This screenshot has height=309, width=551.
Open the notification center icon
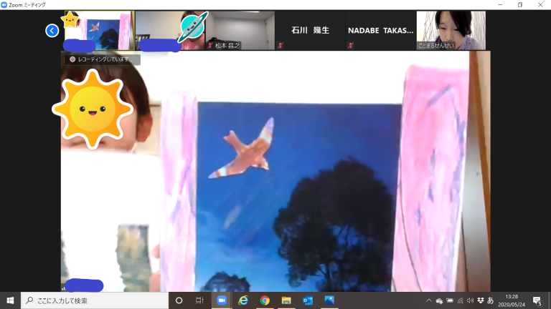[537, 300]
